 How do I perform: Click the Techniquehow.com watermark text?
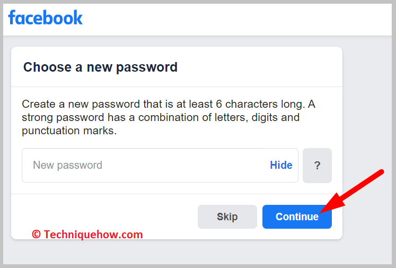click(93, 234)
